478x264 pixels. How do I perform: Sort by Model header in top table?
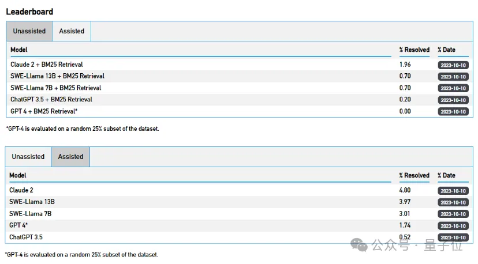(x=19, y=50)
